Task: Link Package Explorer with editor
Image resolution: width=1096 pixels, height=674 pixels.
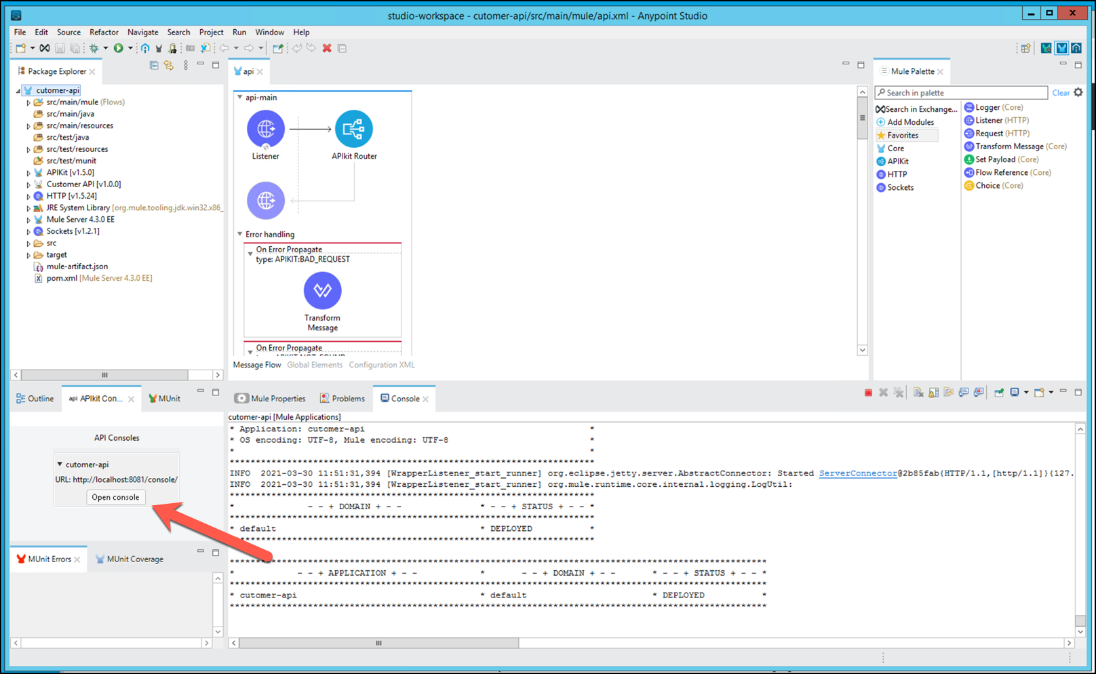Action: [169, 65]
